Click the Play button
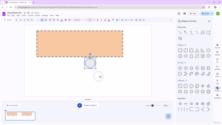This screenshot has width=222, height=125. point(193,14)
